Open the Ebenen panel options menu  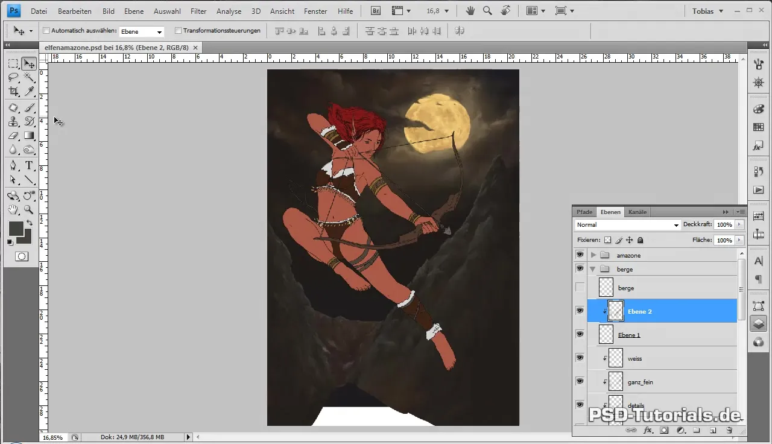click(x=741, y=212)
